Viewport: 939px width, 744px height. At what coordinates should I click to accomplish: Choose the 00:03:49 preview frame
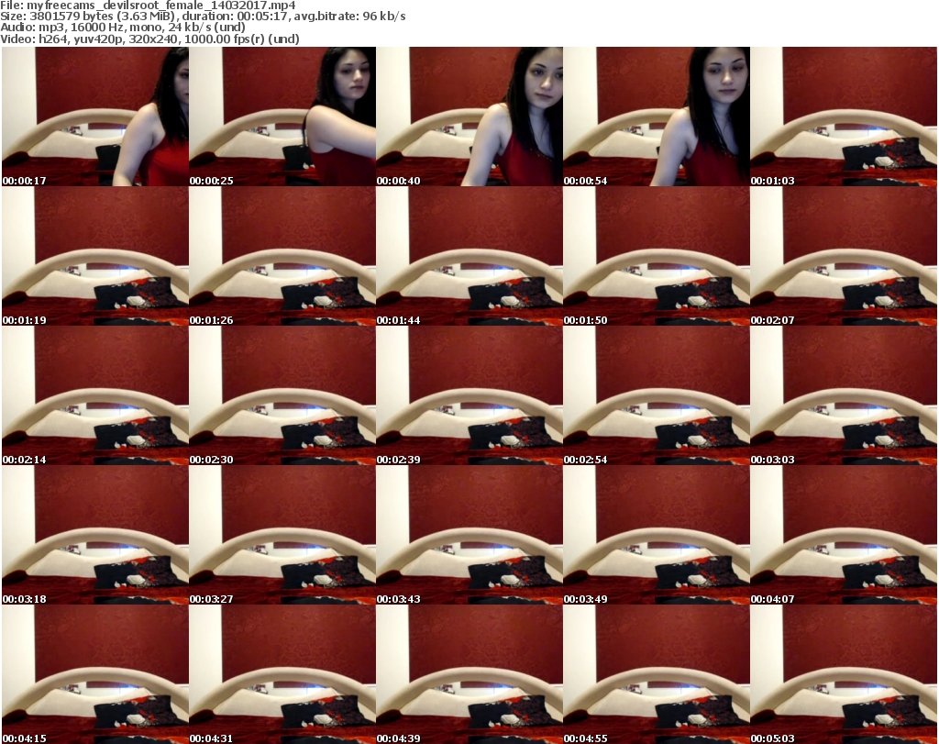point(657,535)
